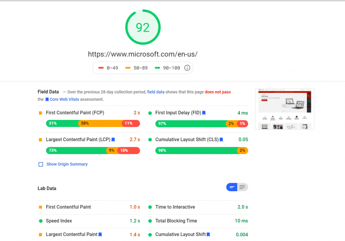
Task: Click the orange square beside Largest Contentful Paint (LCP)
Action: pos(40,140)
